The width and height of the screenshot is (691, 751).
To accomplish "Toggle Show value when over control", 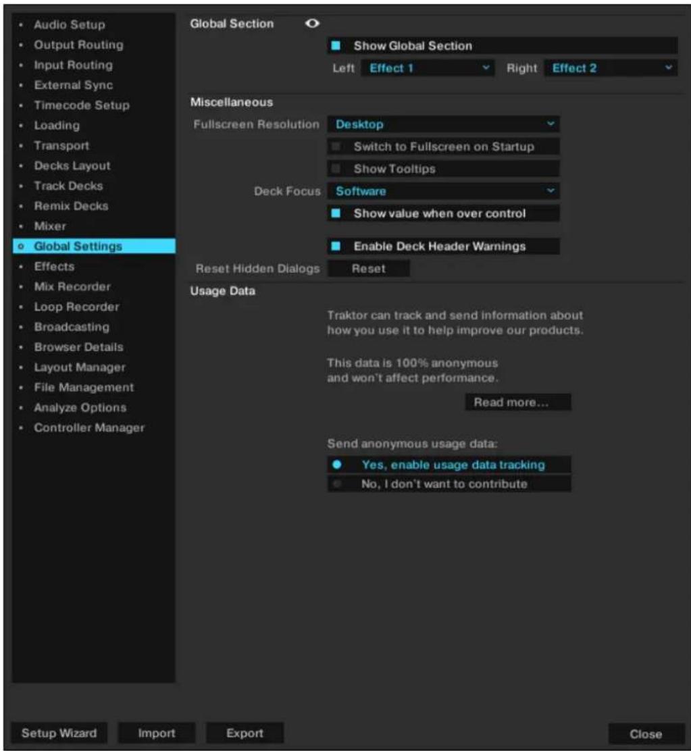I will pos(336,213).
